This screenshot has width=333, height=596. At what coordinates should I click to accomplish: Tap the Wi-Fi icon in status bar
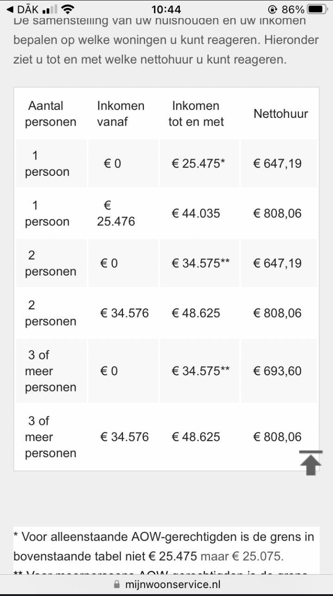[68, 9]
